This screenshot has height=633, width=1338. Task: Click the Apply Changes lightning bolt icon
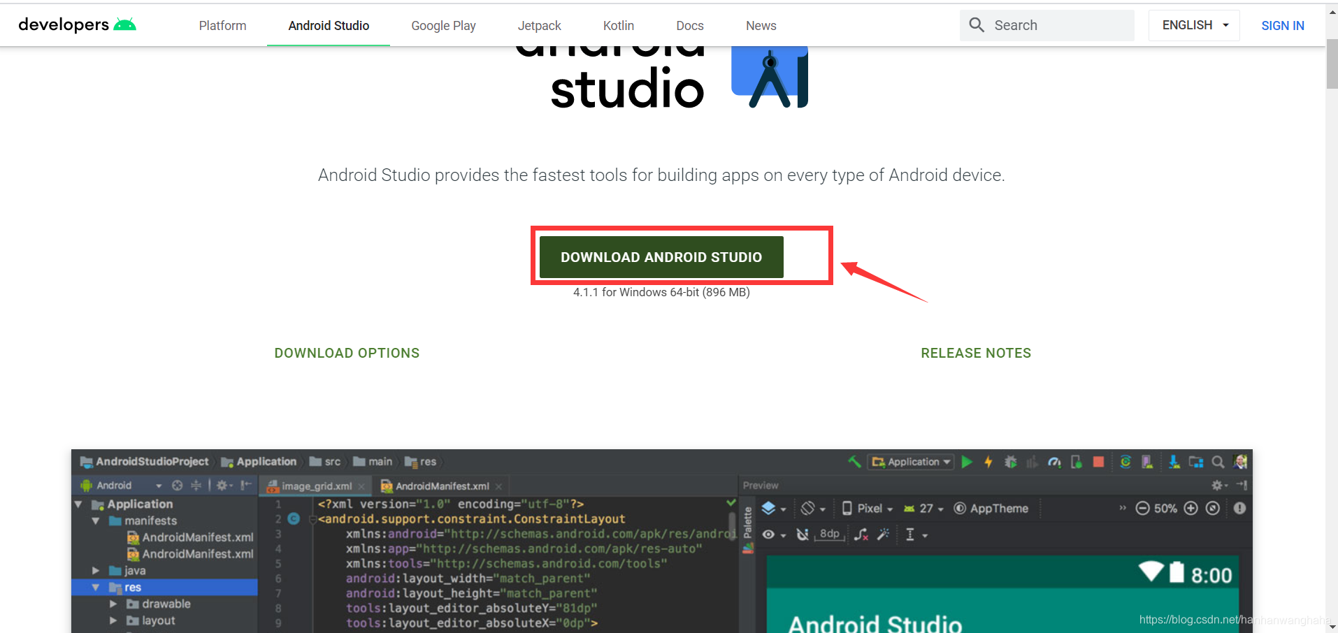click(988, 462)
